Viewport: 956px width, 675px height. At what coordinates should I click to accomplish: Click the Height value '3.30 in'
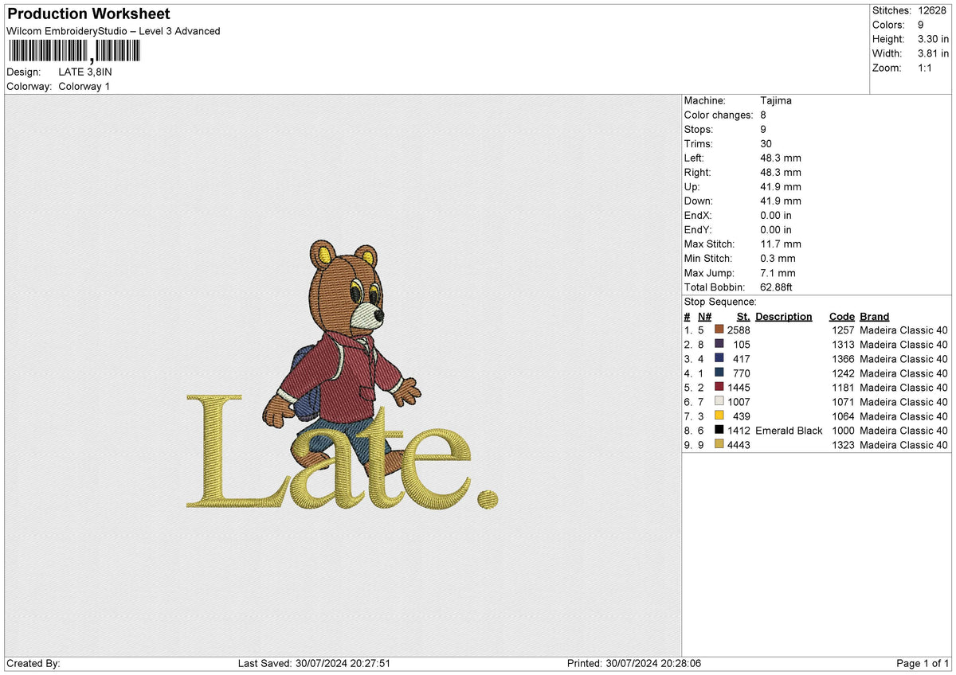(933, 39)
